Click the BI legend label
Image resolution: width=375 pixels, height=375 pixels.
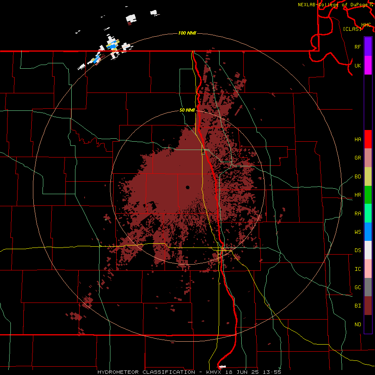point(357,306)
